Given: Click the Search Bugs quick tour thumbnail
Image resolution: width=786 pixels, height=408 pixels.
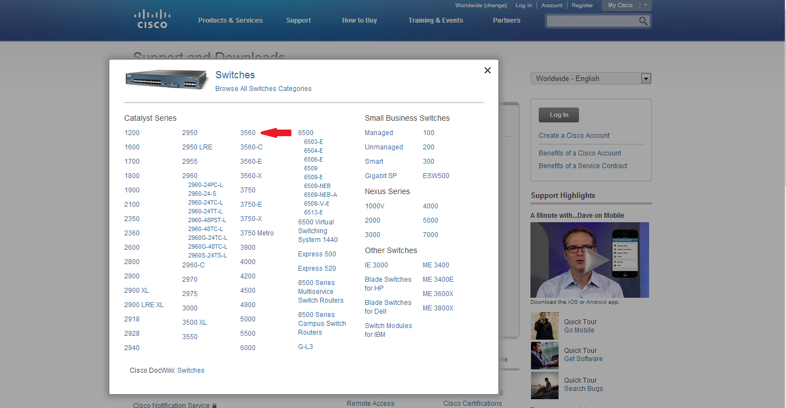Looking at the screenshot, I should 545,385.
